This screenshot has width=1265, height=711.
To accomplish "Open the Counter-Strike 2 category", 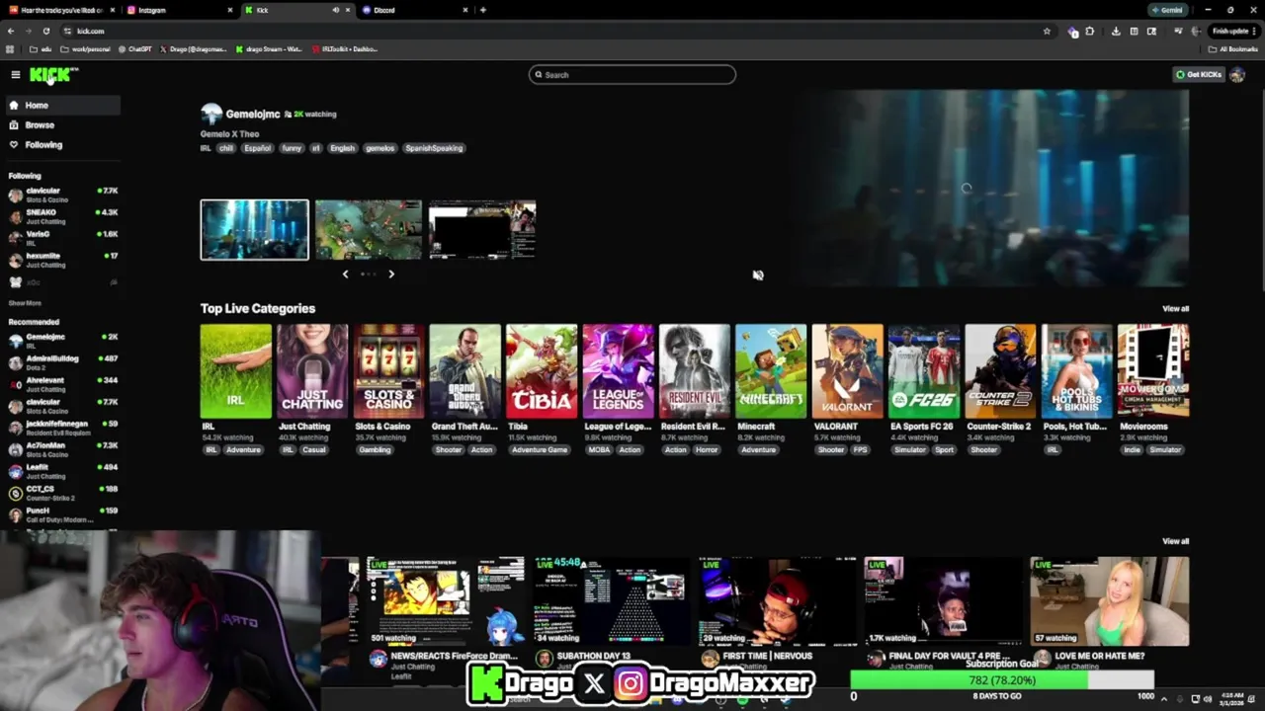I will tap(1001, 371).
